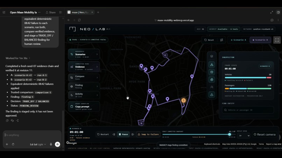Click the replay timeline slider handle
Viewport: 282px width, 158px height.
tap(230, 134)
